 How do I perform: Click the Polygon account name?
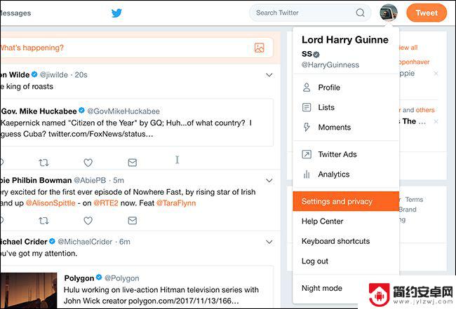click(79, 278)
